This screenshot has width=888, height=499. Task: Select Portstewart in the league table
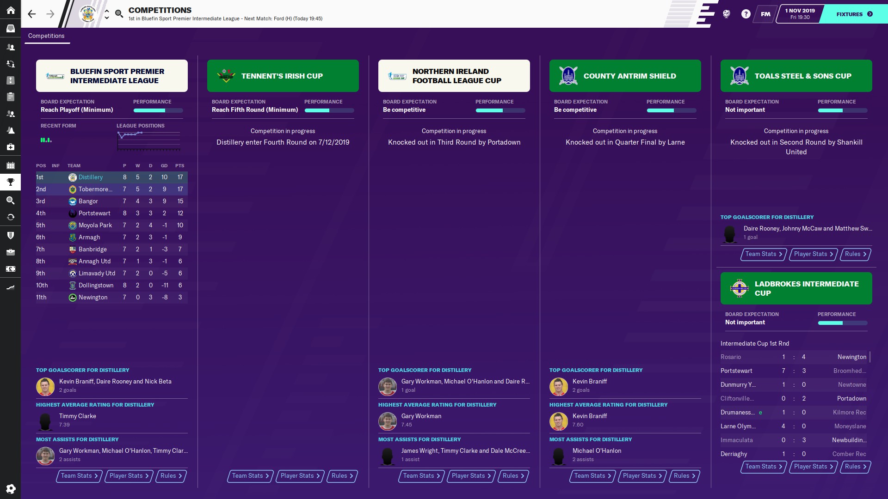[112, 213]
